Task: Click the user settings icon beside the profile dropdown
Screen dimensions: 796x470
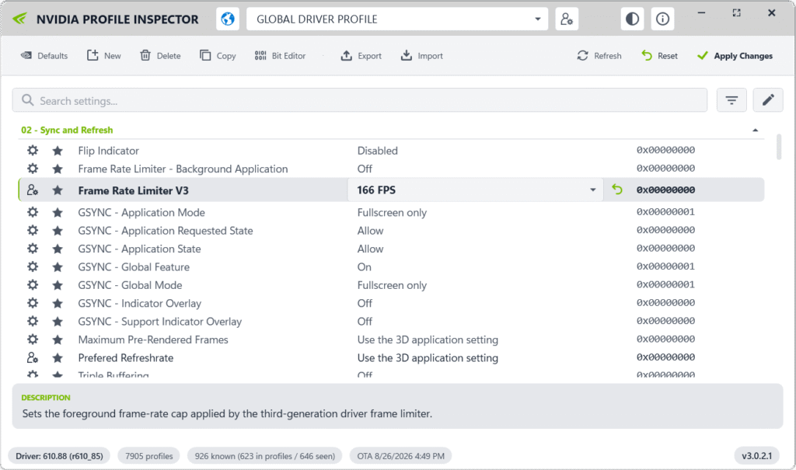Action: pos(567,19)
